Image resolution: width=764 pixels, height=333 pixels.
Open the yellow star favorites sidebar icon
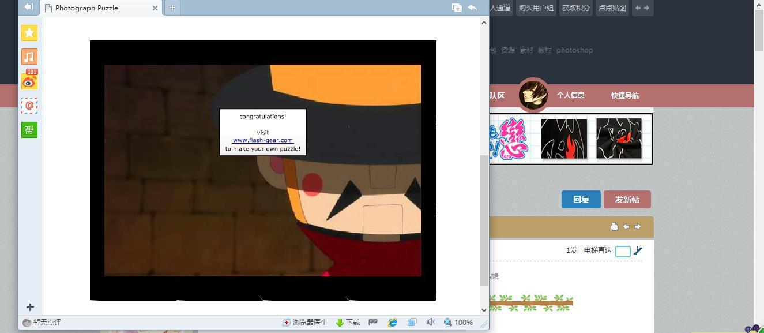(29, 33)
